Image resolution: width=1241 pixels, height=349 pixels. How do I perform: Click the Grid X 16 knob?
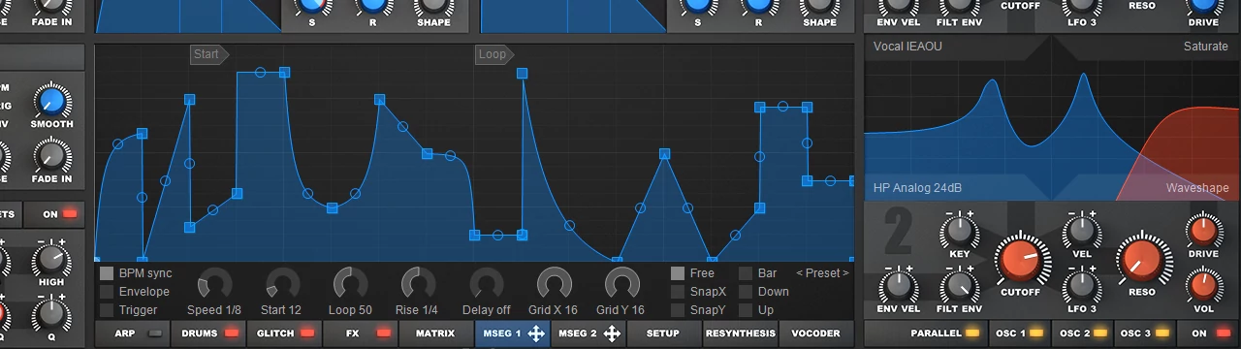554,284
